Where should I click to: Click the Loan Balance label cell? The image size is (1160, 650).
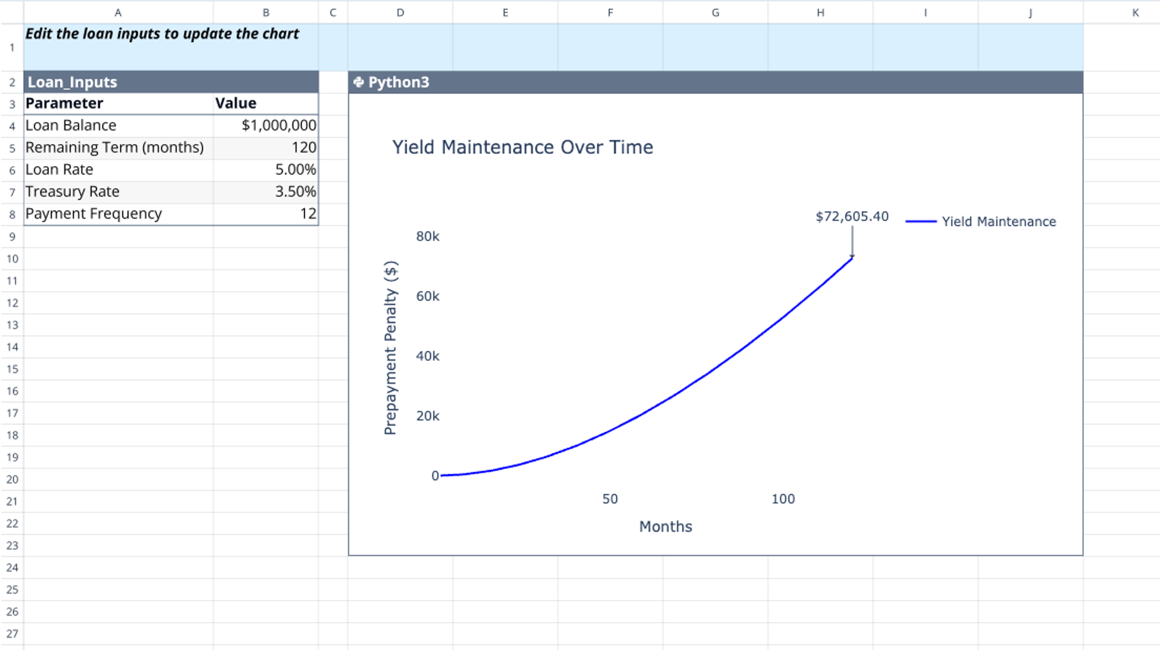click(118, 125)
